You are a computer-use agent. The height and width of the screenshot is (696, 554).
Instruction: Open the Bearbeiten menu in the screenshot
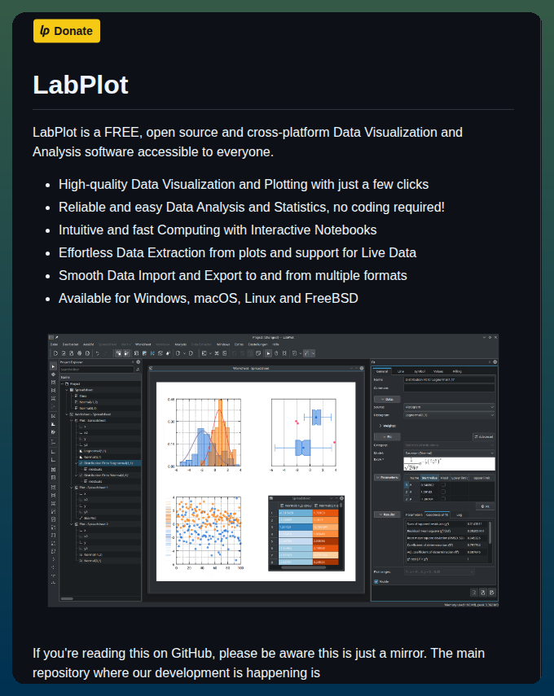(x=71, y=344)
